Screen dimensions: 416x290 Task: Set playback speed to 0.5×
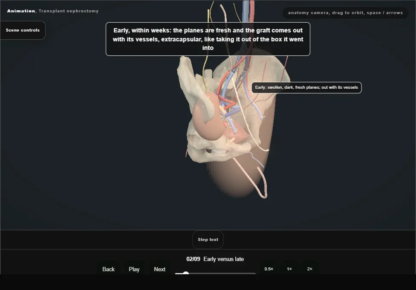click(x=269, y=269)
